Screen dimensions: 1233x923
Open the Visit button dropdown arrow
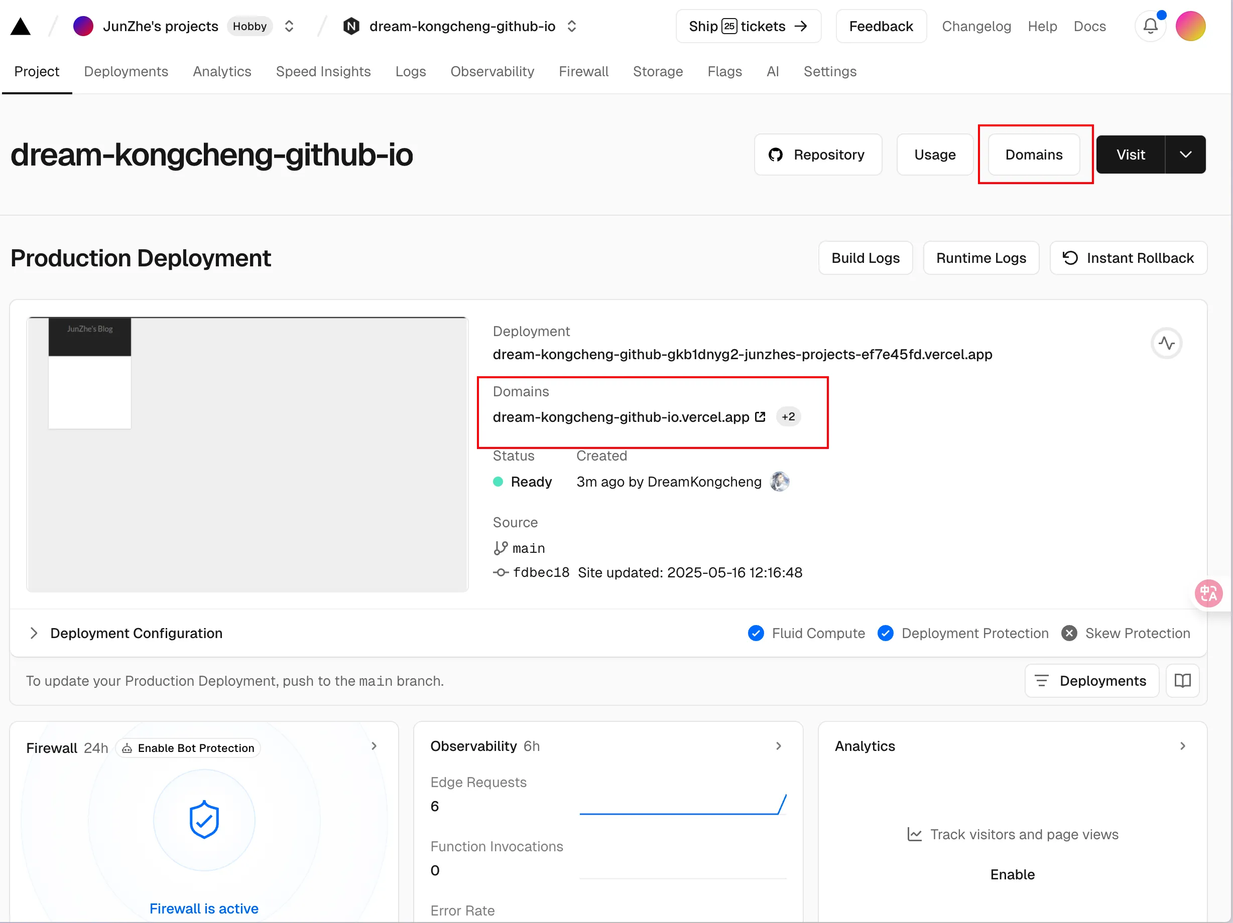pyautogui.click(x=1186, y=155)
